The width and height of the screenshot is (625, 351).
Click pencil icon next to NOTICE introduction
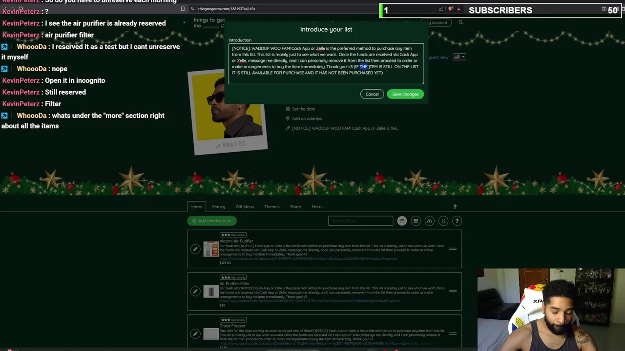pyautogui.click(x=288, y=128)
